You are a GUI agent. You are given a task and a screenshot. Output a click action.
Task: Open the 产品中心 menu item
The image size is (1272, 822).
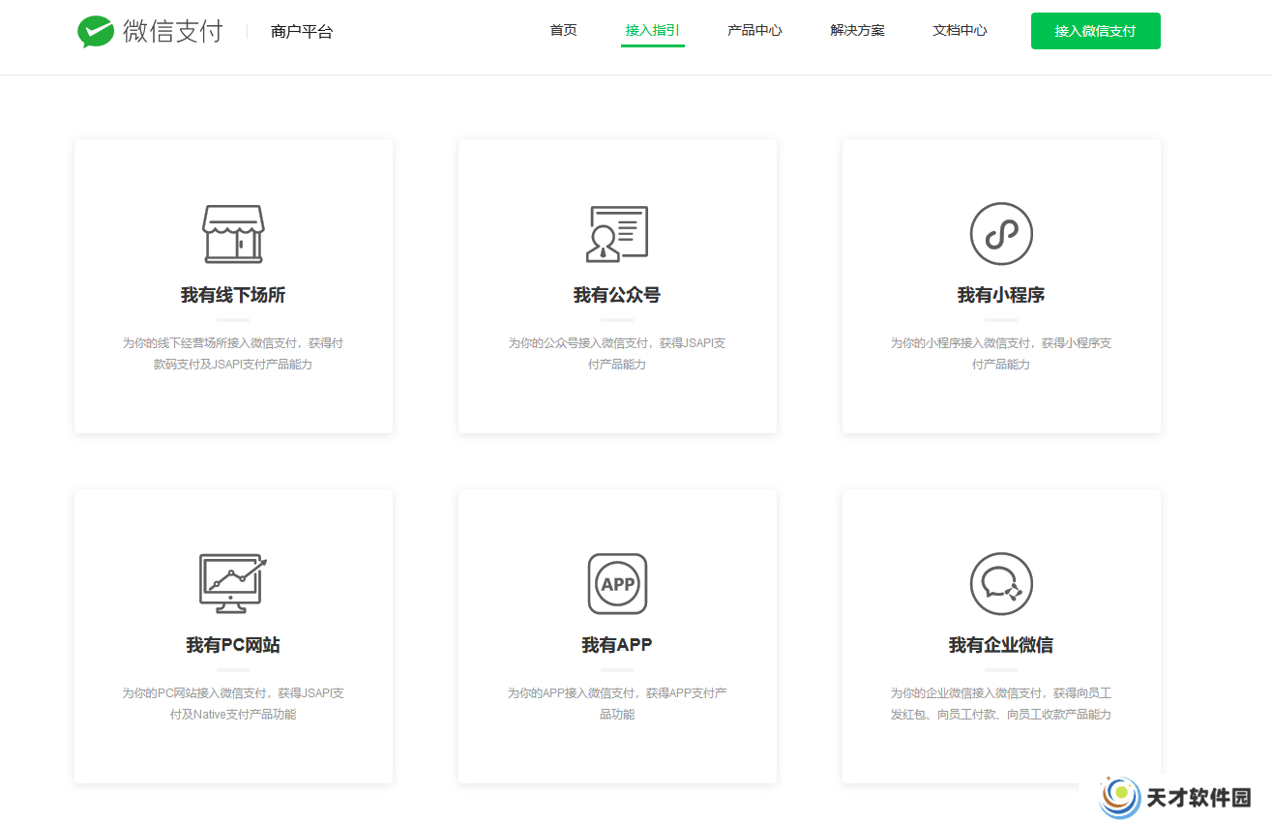[754, 30]
